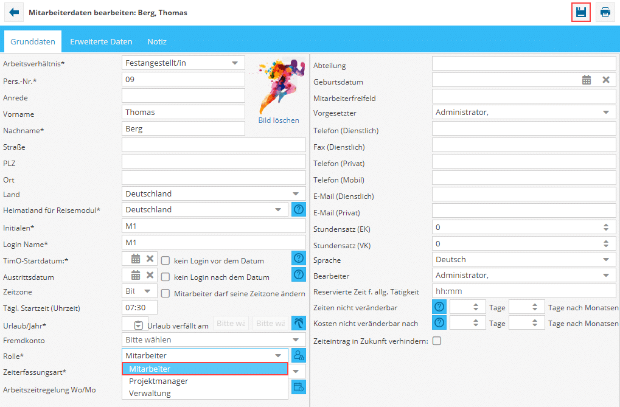Expand the Vorgesetzter dropdown
This screenshot has width=620, height=407.
(x=606, y=113)
